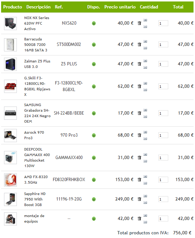Decrease quantity of montaje de equipos

click(145, 222)
